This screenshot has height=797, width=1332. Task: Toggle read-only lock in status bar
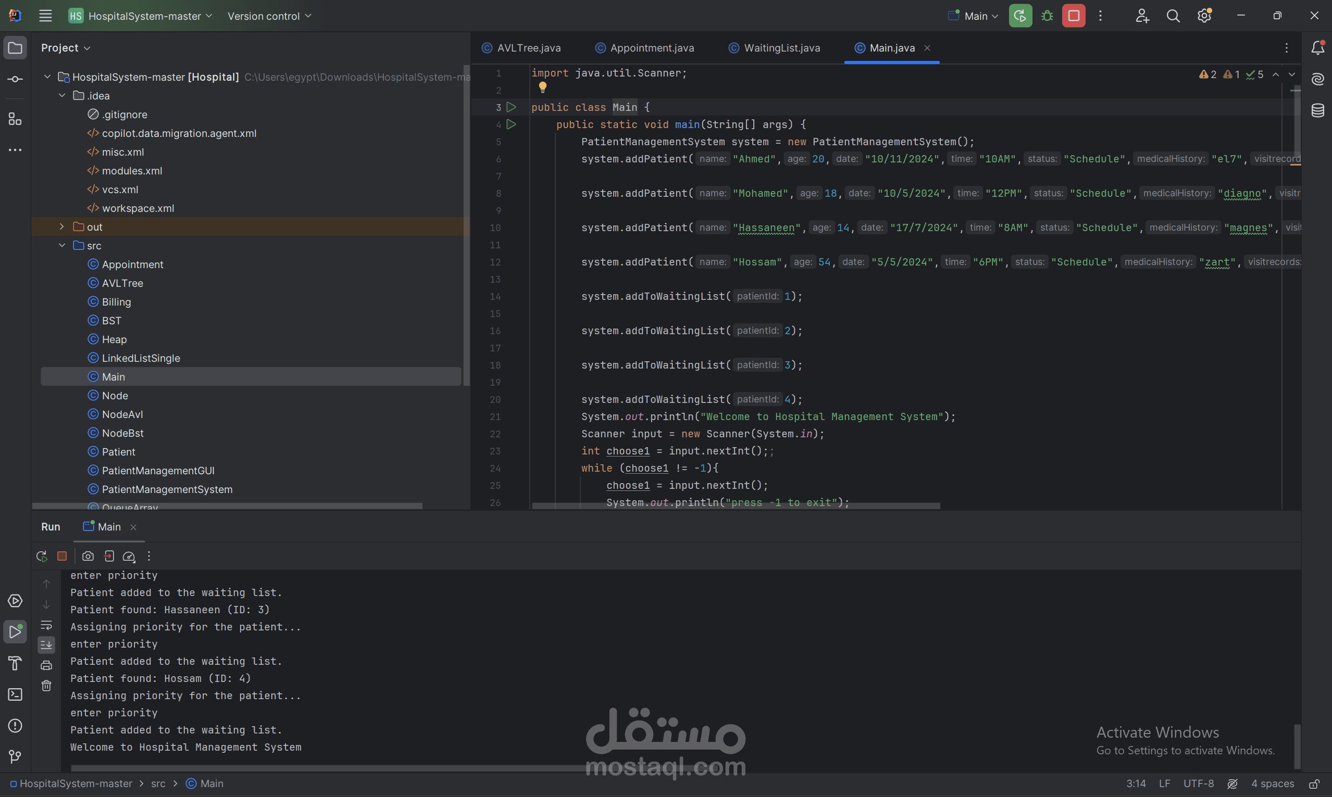(x=1314, y=783)
